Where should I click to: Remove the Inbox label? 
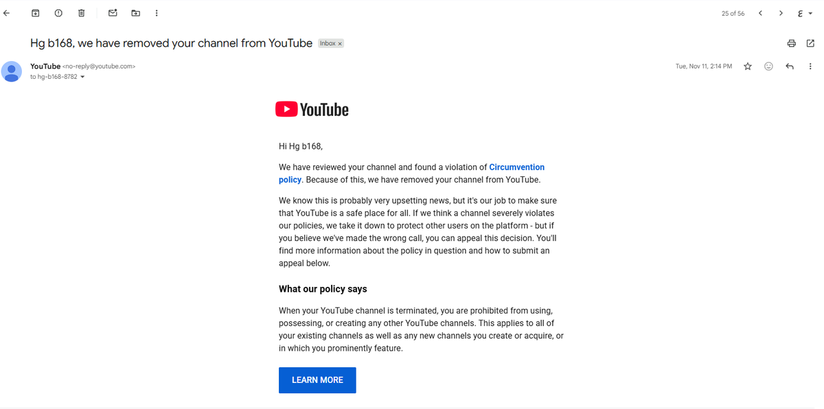click(x=340, y=44)
